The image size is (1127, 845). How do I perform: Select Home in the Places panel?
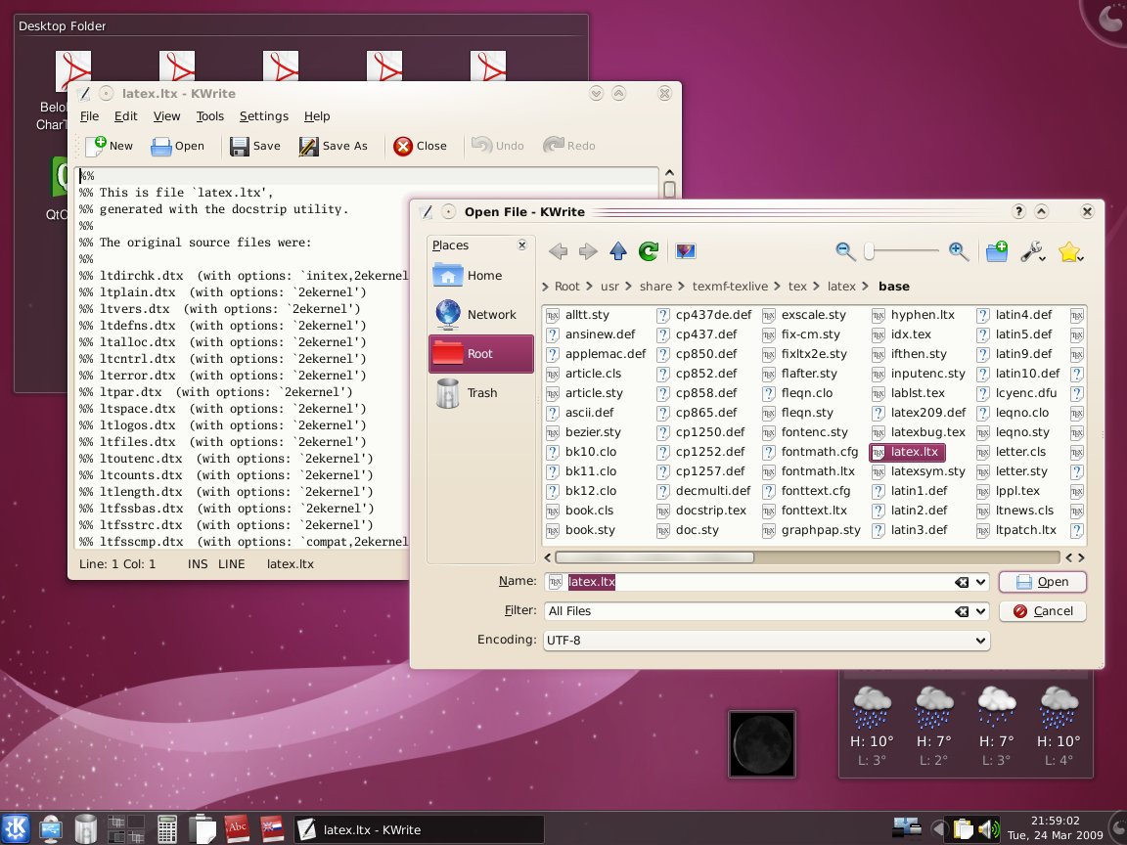(481, 275)
